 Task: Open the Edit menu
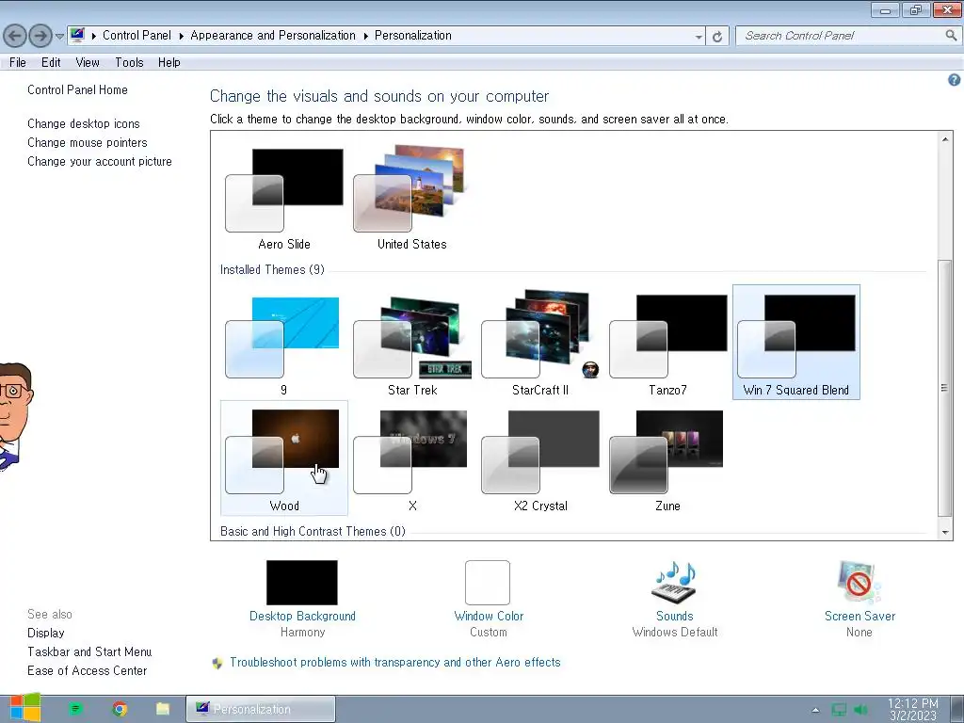[51, 63]
